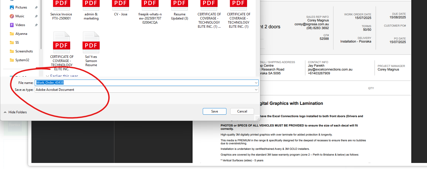427x169 pixels.
Task: Expand the File name dropdown arrow
Action: tap(256, 83)
